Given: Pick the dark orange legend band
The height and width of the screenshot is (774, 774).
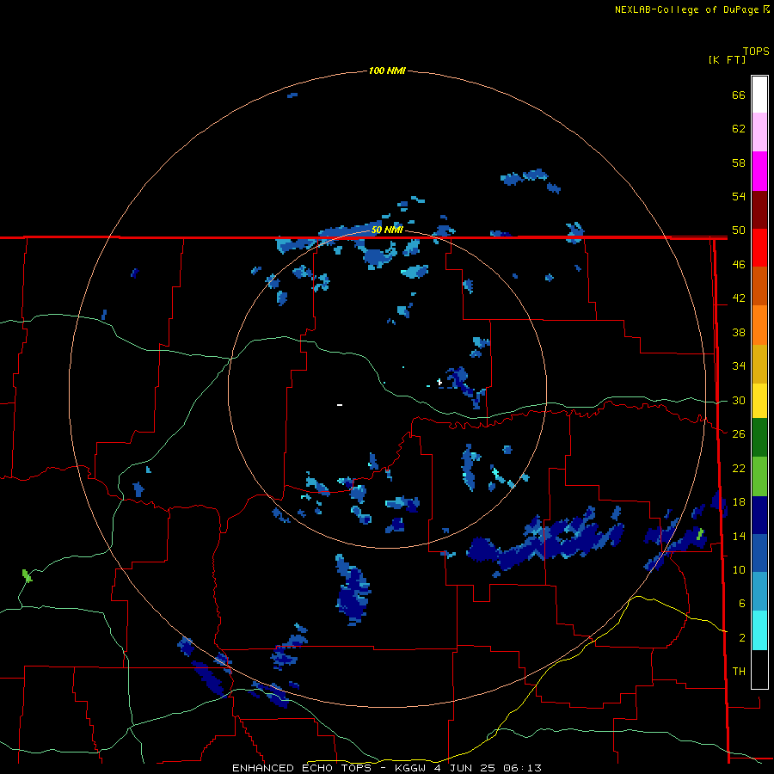Looking at the screenshot, I should tap(759, 286).
